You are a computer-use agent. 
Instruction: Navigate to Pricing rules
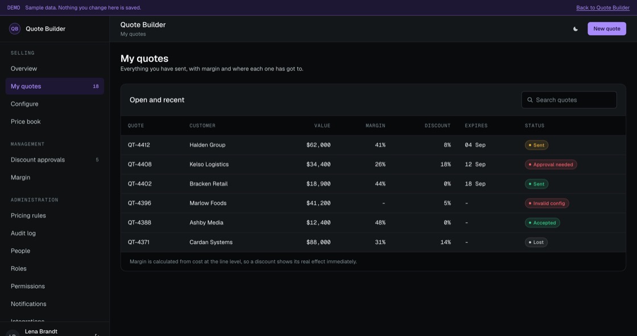55,215
